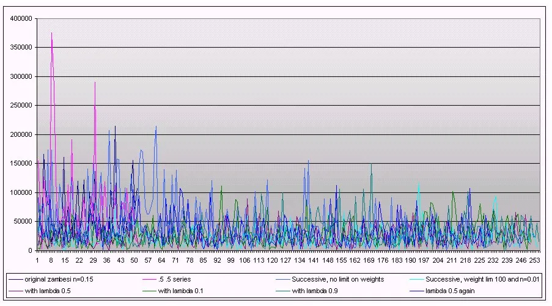This screenshot has height=306, width=552.
Task: Select the x-axis label 253
Action: [x=534, y=260]
